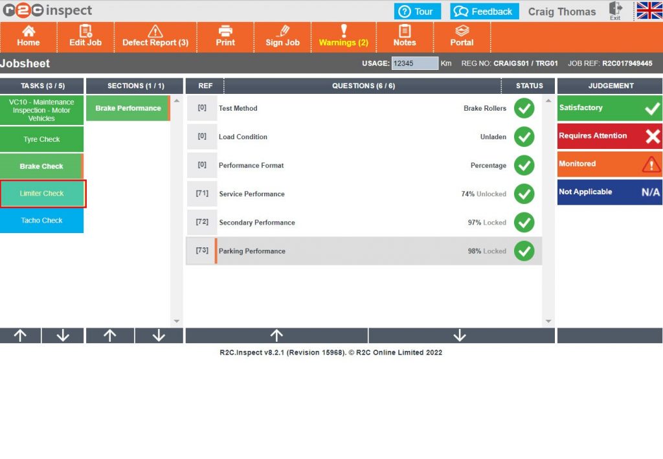Open the Feedback form

click(x=484, y=11)
